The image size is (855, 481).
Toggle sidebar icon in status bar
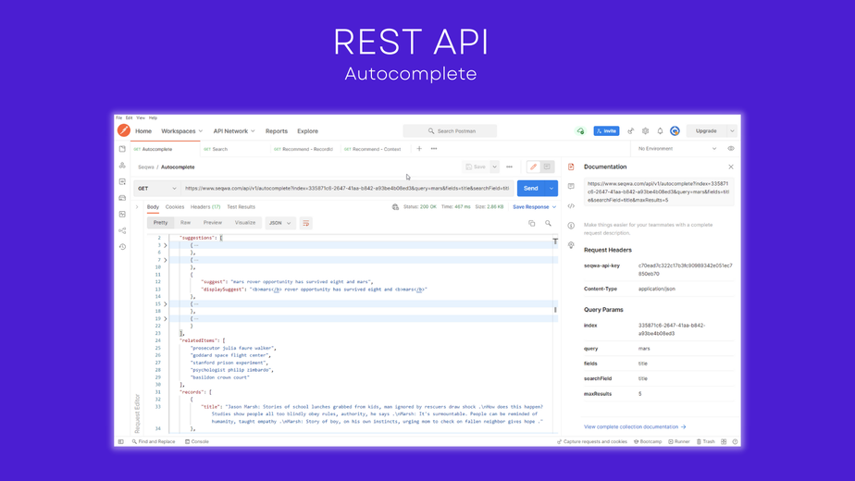(x=121, y=442)
